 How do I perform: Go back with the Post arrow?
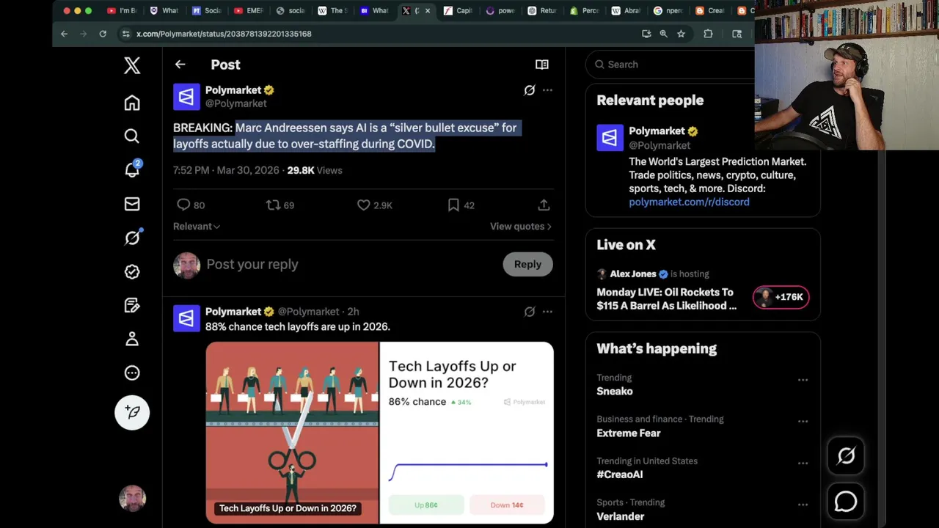[x=180, y=65]
